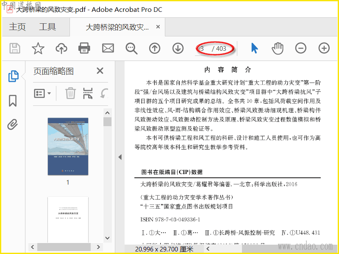Activate the hand pan tool
The height and width of the screenshot is (254, 339).
point(278,48)
